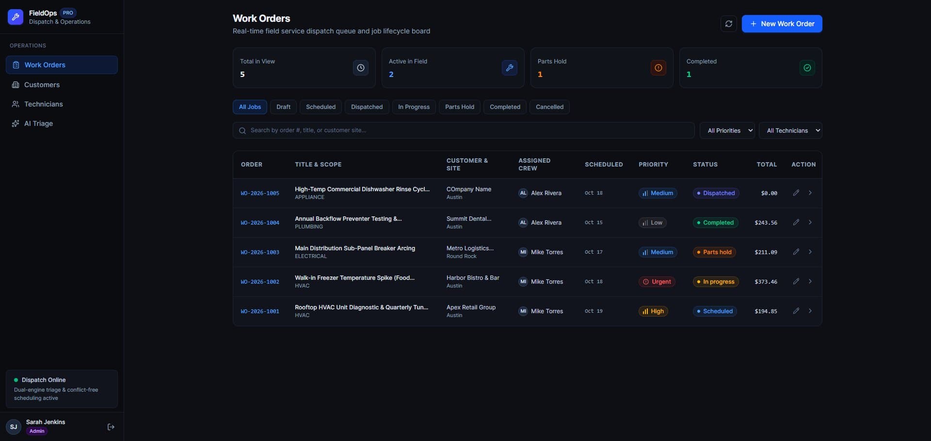Select Work Orders in sidebar
The image size is (931, 441).
pyautogui.click(x=62, y=65)
